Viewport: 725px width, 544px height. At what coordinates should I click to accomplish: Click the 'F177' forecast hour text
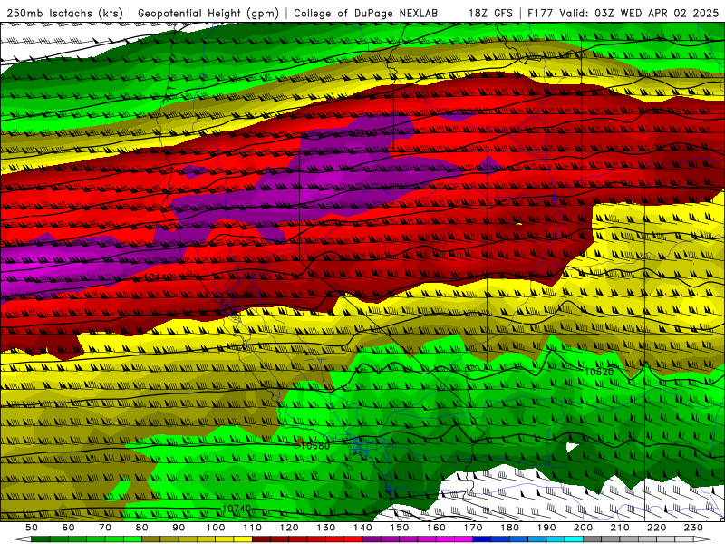[x=541, y=13]
